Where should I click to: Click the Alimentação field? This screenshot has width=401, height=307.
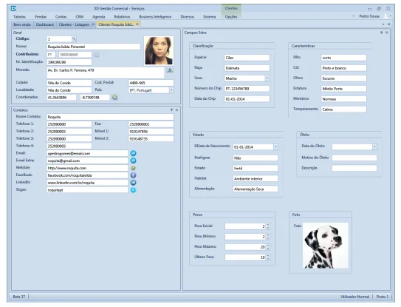(256, 189)
